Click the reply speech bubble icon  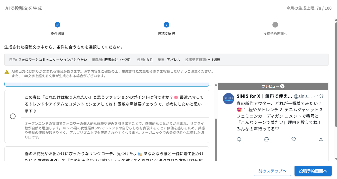239,139
